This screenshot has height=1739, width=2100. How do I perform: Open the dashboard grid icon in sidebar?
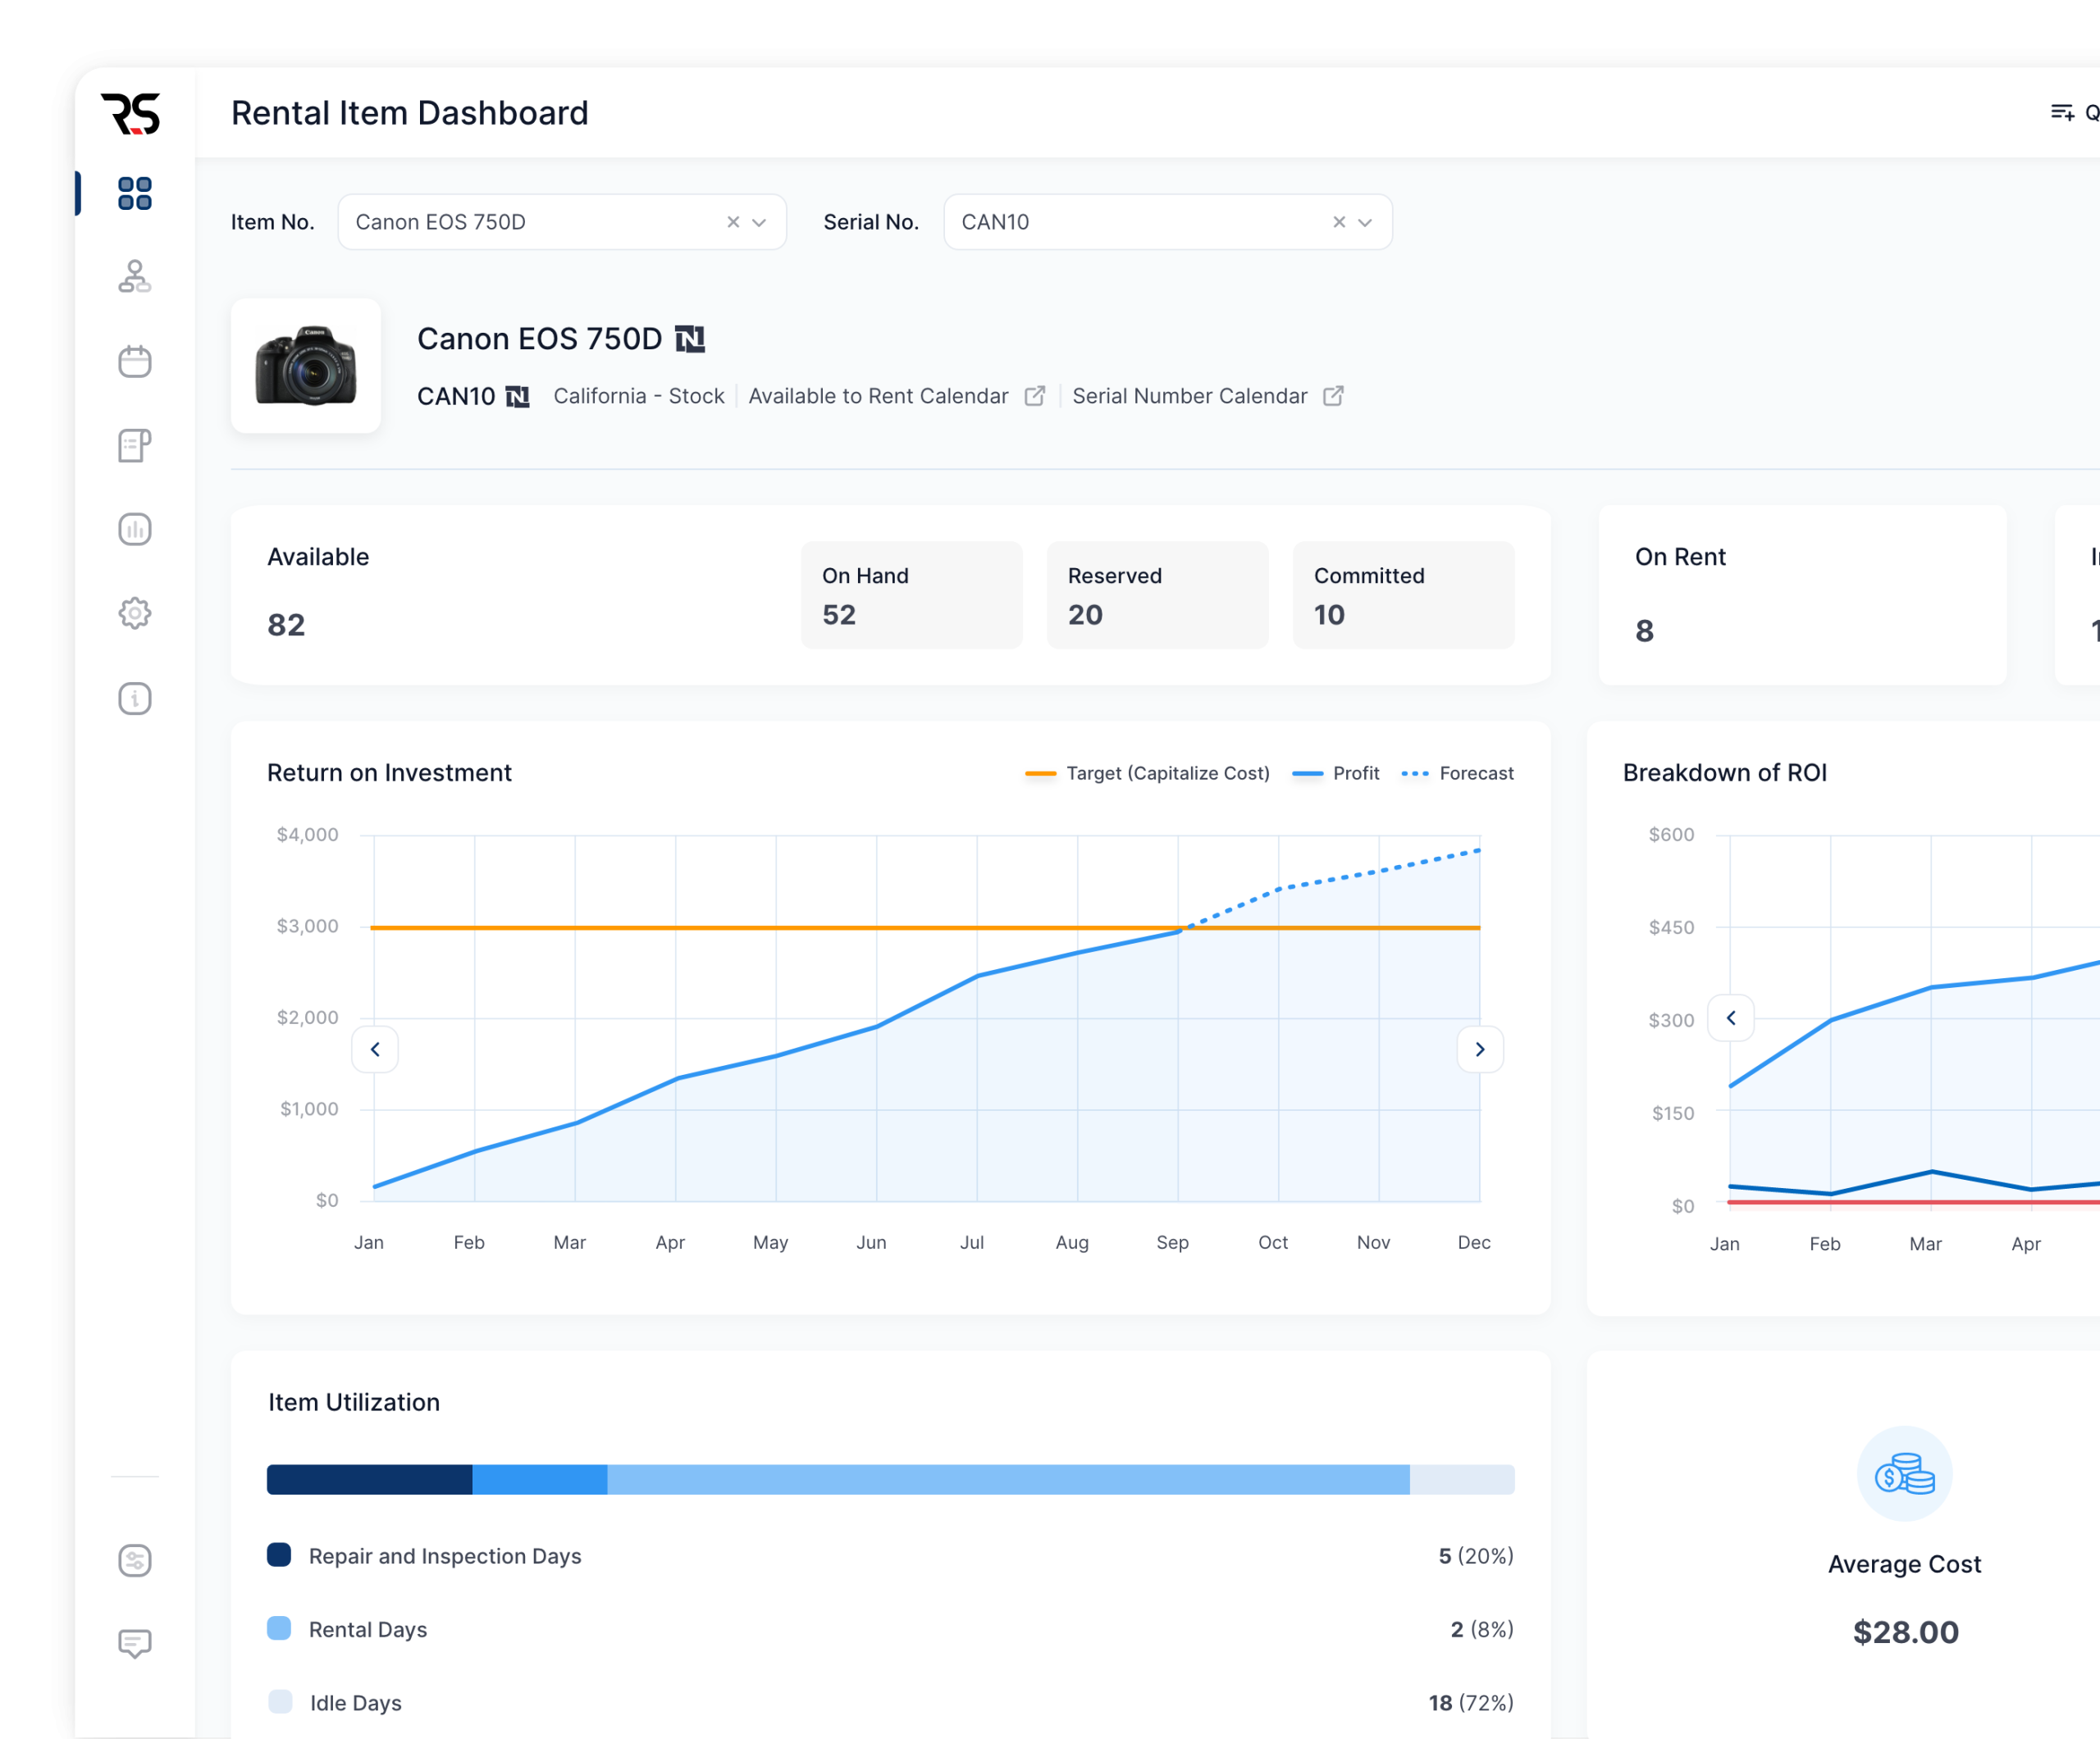coord(135,193)
